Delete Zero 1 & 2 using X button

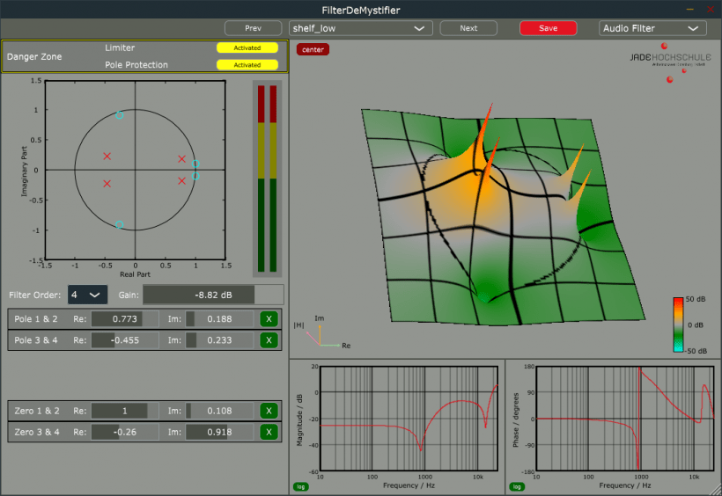click(x=269, y=411)
